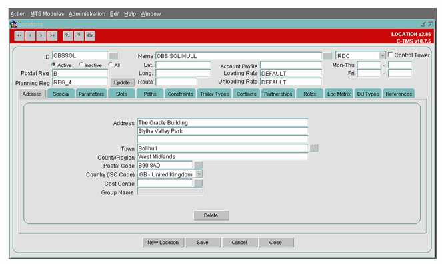442x264 pixels.
Task: Select the Inactive radio button
Action: click(x=81, y=65)
